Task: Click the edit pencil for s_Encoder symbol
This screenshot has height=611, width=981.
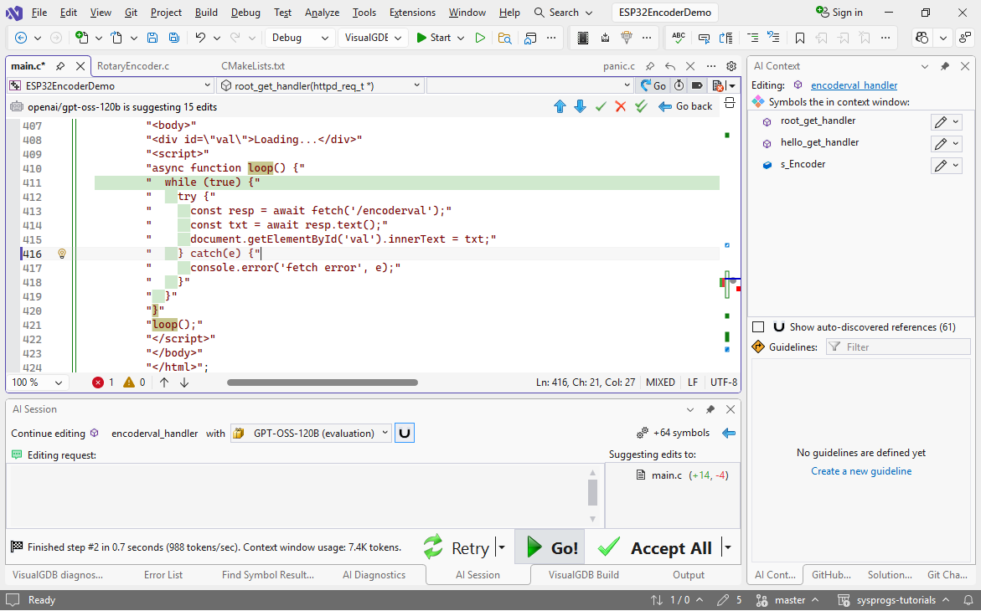Action: pyautogui.click(x=941, y=166)
